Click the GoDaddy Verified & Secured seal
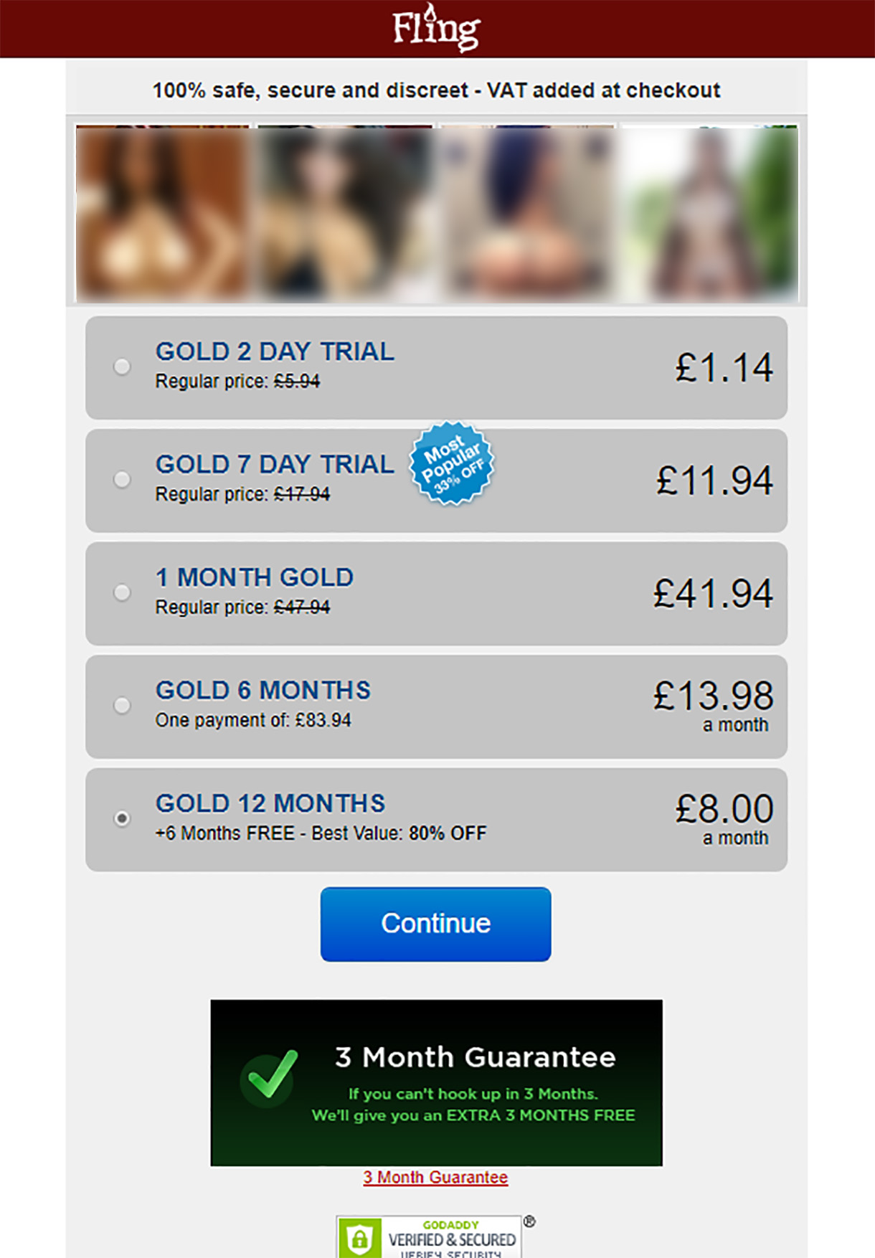This screenshot has height=1258, width=875. [x=430, y=1236]
